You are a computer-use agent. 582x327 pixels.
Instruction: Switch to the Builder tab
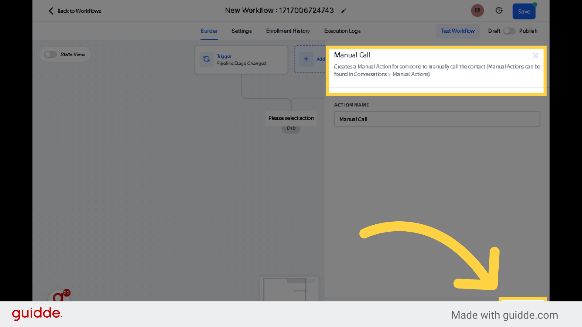(209, 31)
